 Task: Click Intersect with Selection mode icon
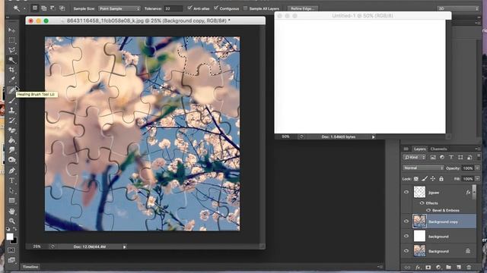click(x=62, y=8)
